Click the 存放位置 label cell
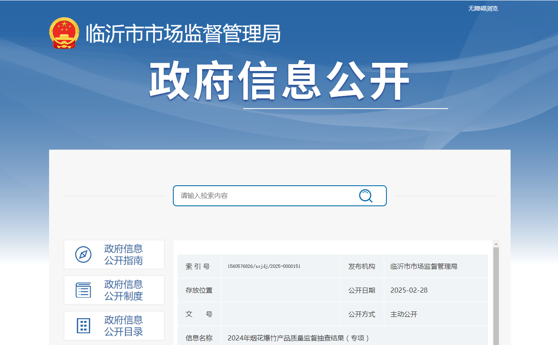The width and height of the screenshot is (558, 345). tap(199, 291)
